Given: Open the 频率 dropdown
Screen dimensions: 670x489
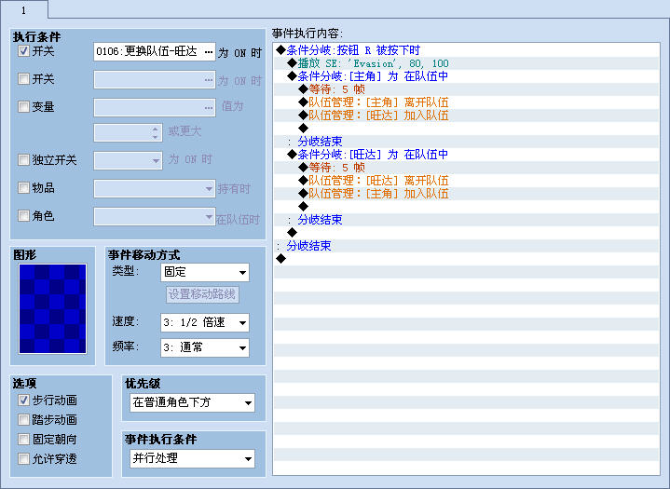Looking at the screenshot, I should pyautogui.click(x=205, y=347).
